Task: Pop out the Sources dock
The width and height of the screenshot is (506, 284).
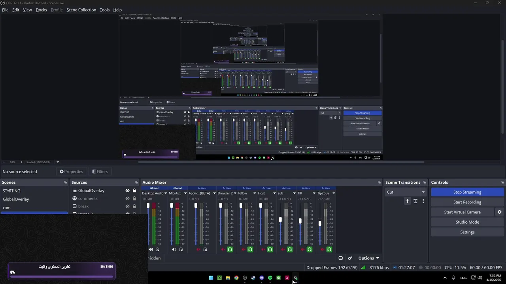Action: tap(136, 182)
